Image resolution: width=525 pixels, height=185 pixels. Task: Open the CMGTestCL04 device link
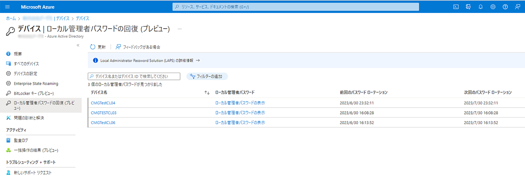click(x=103, y=103)
